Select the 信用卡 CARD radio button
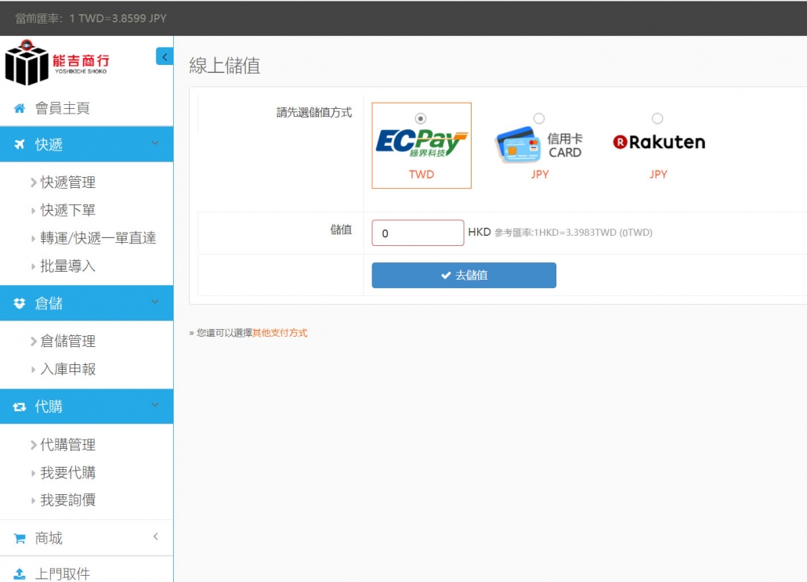Screen dimensions: 807x582 (x=539, y=118)
